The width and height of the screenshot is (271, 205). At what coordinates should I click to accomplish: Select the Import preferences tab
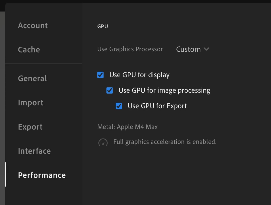click(30, 102)
